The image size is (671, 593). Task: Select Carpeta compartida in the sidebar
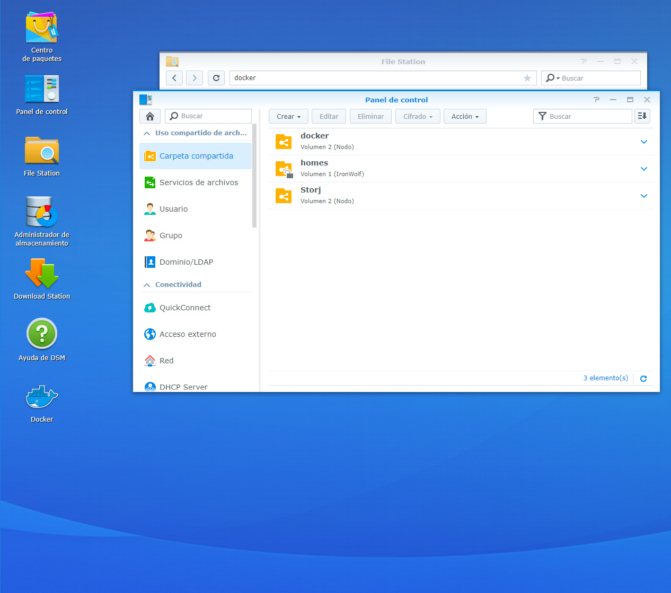tap(196, 156)
